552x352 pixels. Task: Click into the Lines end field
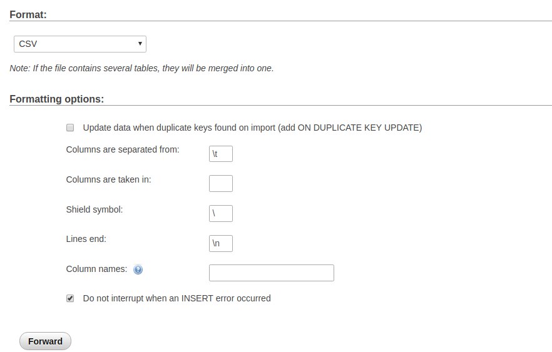click(221, 243)
